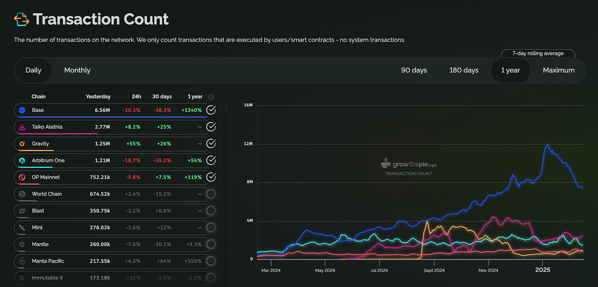Sort by the 1 year column header
Viewport: 598px width, 287px height.
coord(195,97)
